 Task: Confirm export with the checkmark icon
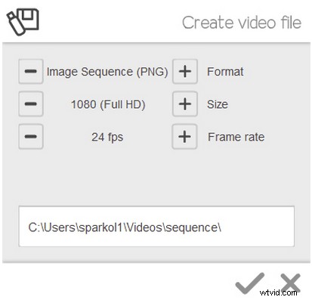[250, 283]
